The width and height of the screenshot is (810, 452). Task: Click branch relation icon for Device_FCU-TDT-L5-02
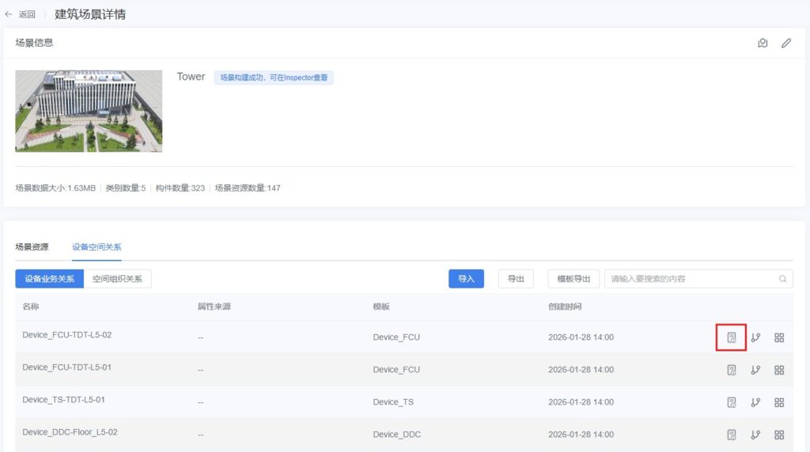[755, 337]
